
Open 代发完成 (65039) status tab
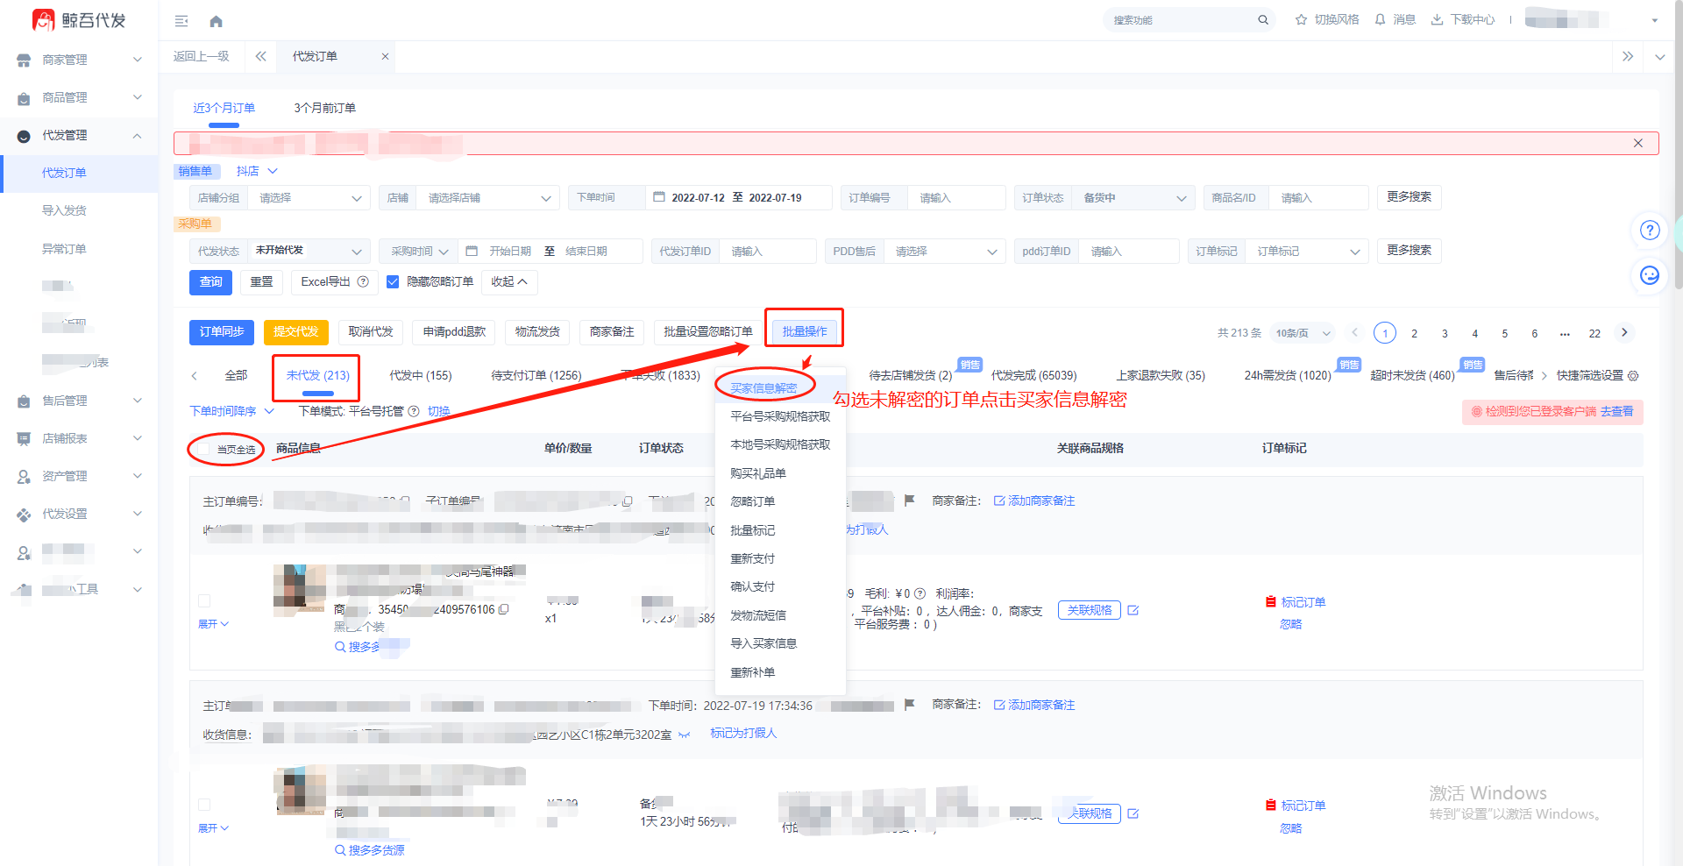(x=1033, y=375)
